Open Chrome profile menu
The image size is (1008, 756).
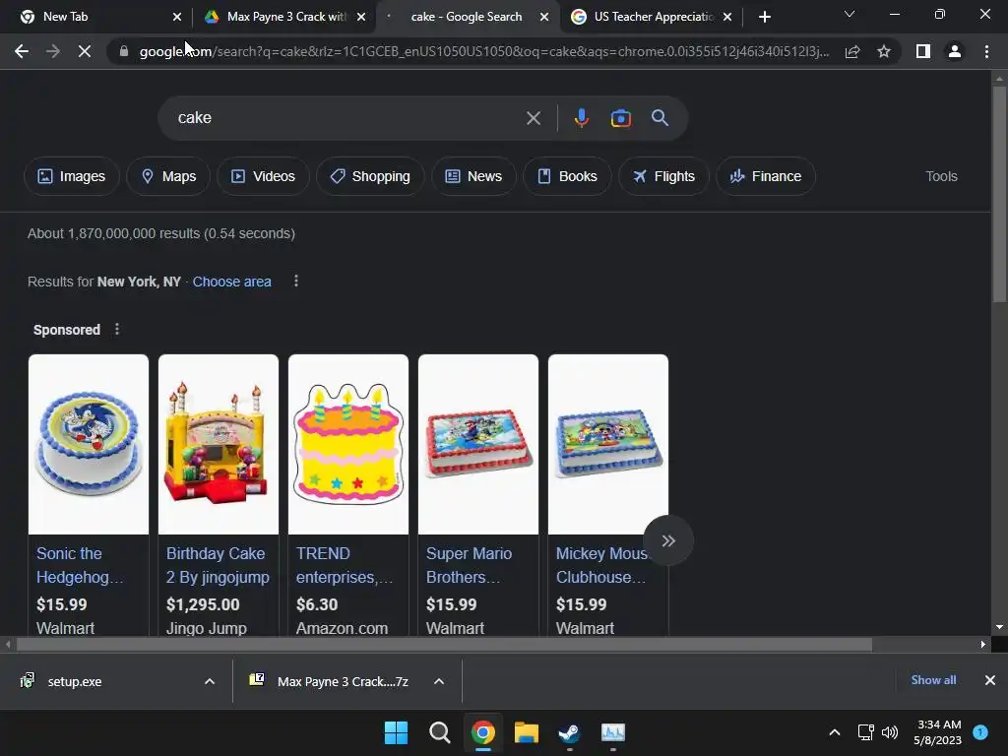tap(955, 51)
